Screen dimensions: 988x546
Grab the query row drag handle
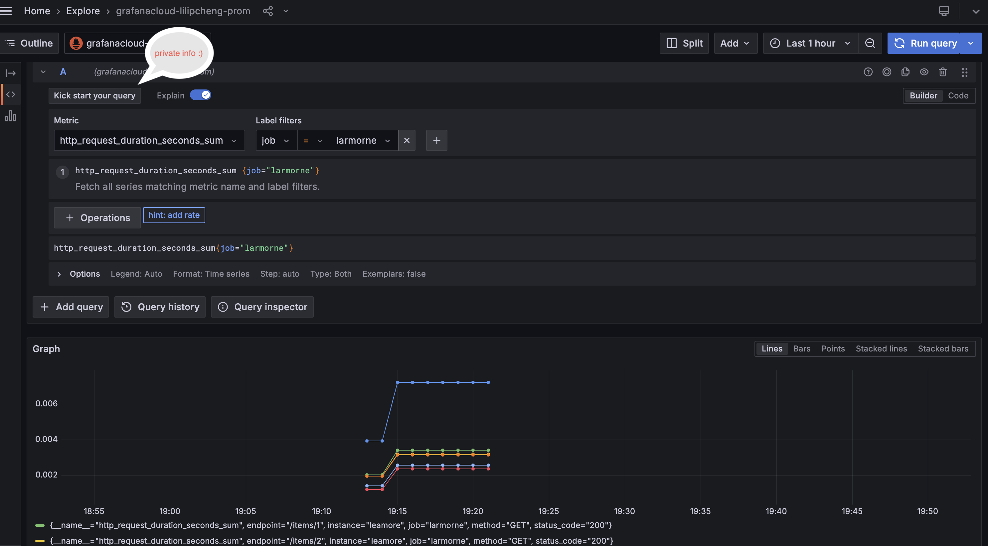tap(964, 72)
